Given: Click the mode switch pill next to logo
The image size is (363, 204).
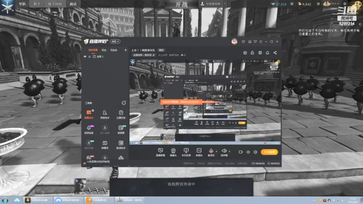Looking at the screenshot, I should 115,41.
